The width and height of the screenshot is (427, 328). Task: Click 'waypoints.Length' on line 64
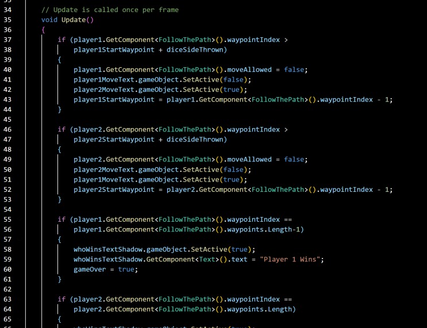point(260,309)
